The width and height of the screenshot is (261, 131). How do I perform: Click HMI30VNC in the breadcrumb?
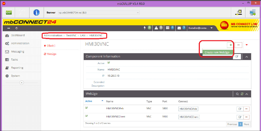[x=96, y=36]
